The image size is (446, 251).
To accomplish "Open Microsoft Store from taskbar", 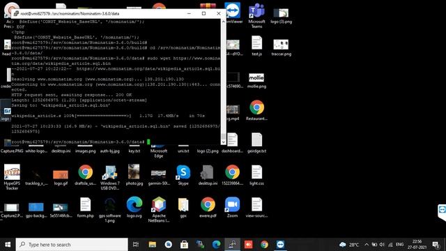I will tap(184, 245).
